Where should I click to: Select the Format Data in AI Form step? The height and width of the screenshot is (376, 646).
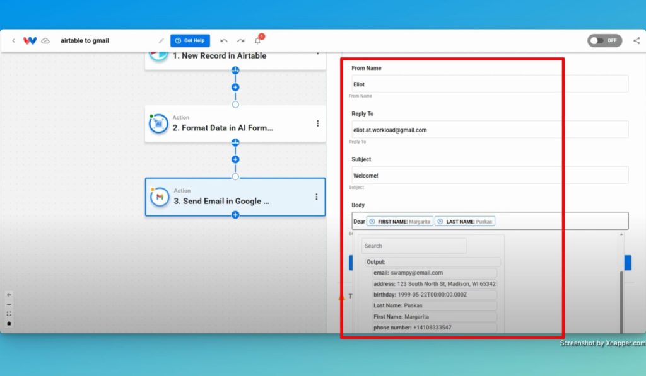coord(235,123)
